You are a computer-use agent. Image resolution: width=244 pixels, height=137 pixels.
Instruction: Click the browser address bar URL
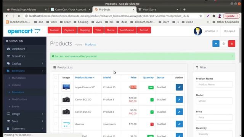(x=109, y=16)
